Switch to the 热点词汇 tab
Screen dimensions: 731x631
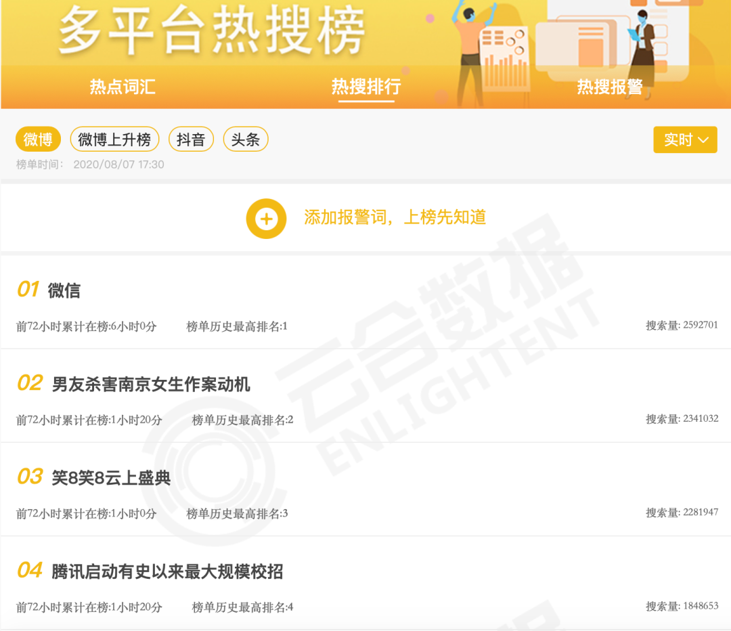pyautogui.click(x=122, y=87)
